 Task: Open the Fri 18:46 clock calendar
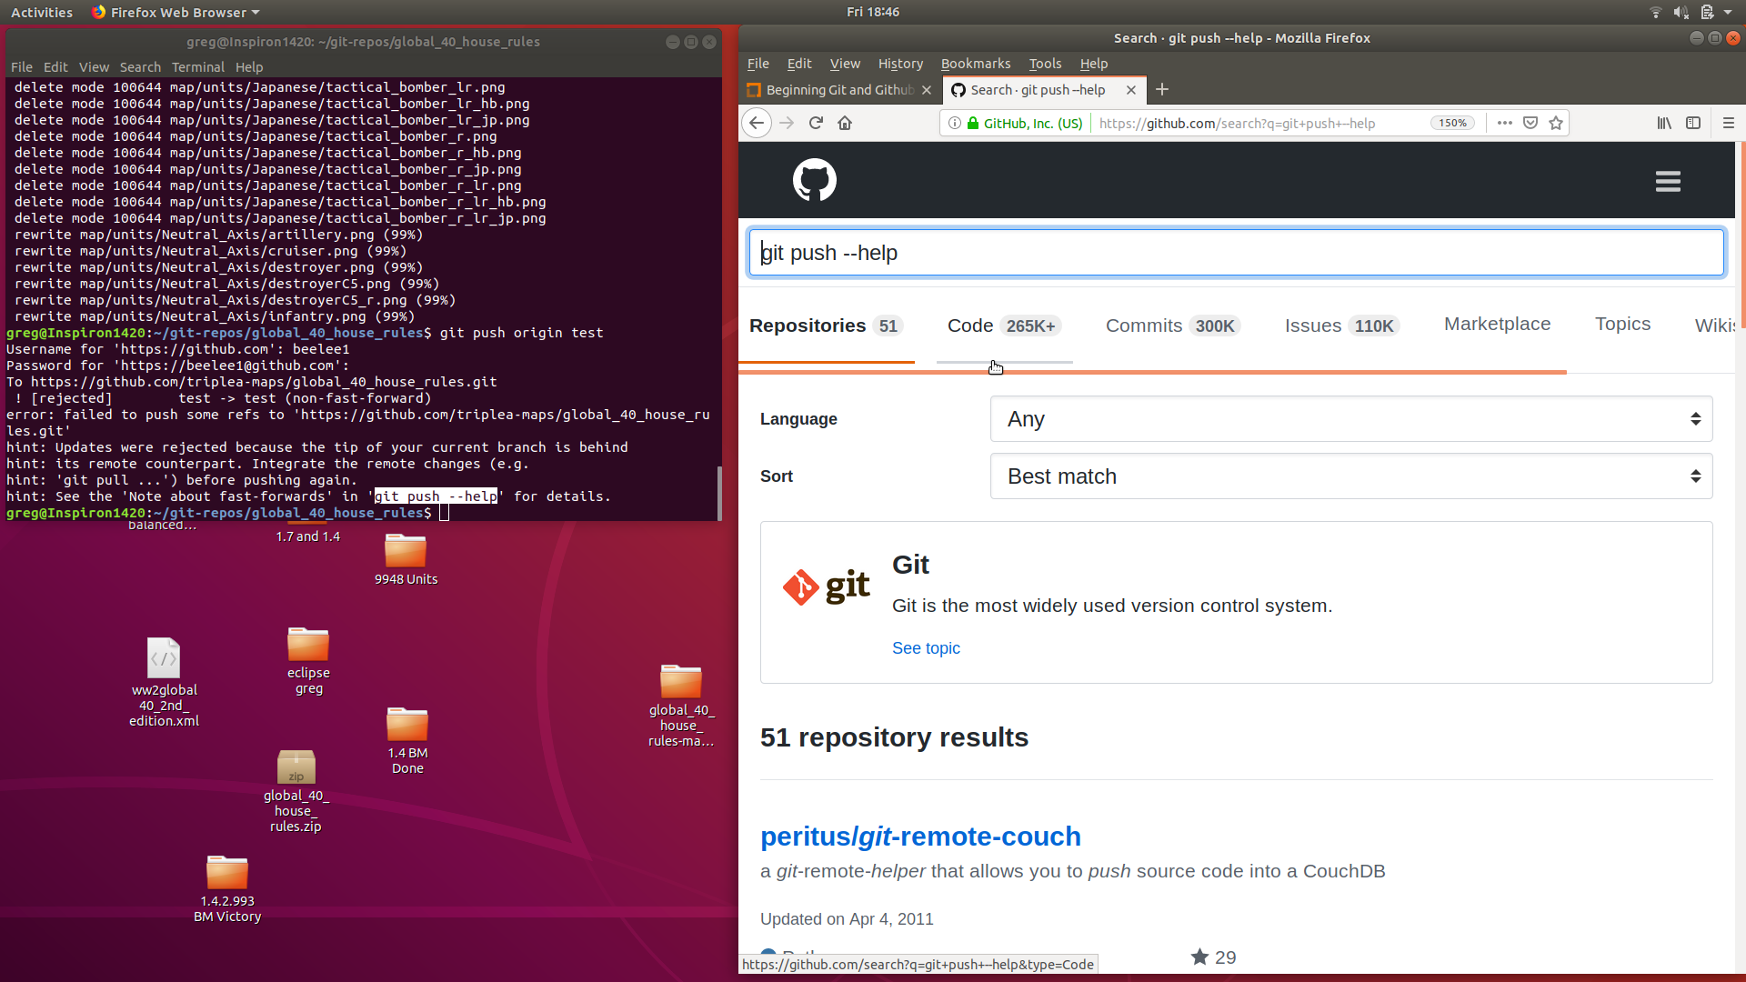pos(873,12)
